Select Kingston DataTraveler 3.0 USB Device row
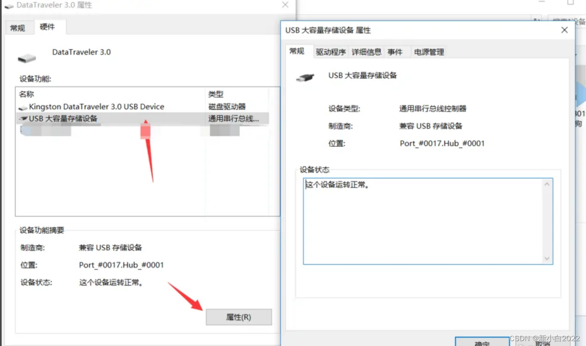 [x=142, y=107]
